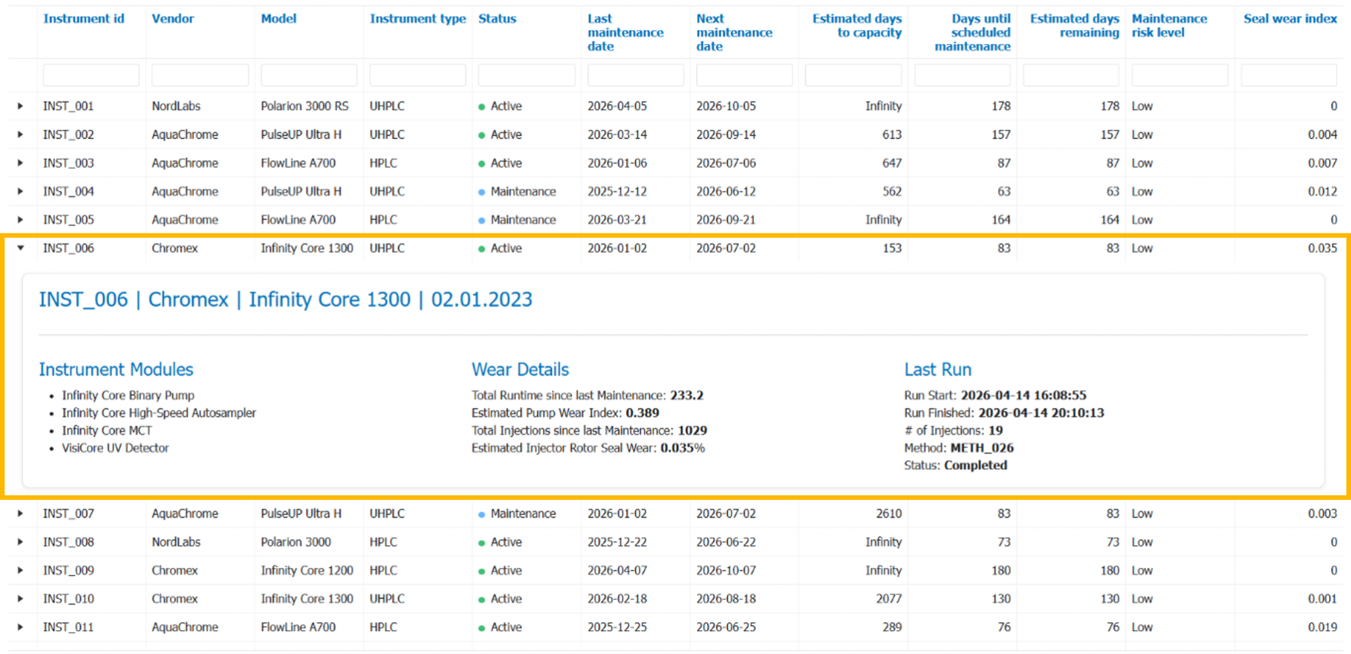Expand the INST_009 row
The width and height of the screenshot is (1351, 654).
(20, 570)
